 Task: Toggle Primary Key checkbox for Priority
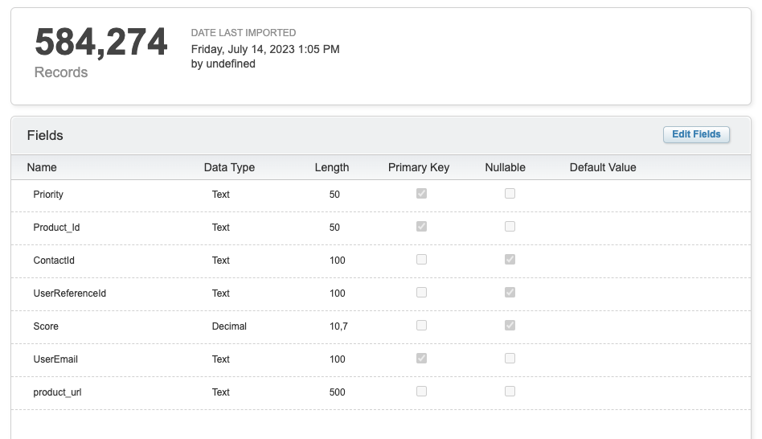pyautogui.click(x=421, y=194)
